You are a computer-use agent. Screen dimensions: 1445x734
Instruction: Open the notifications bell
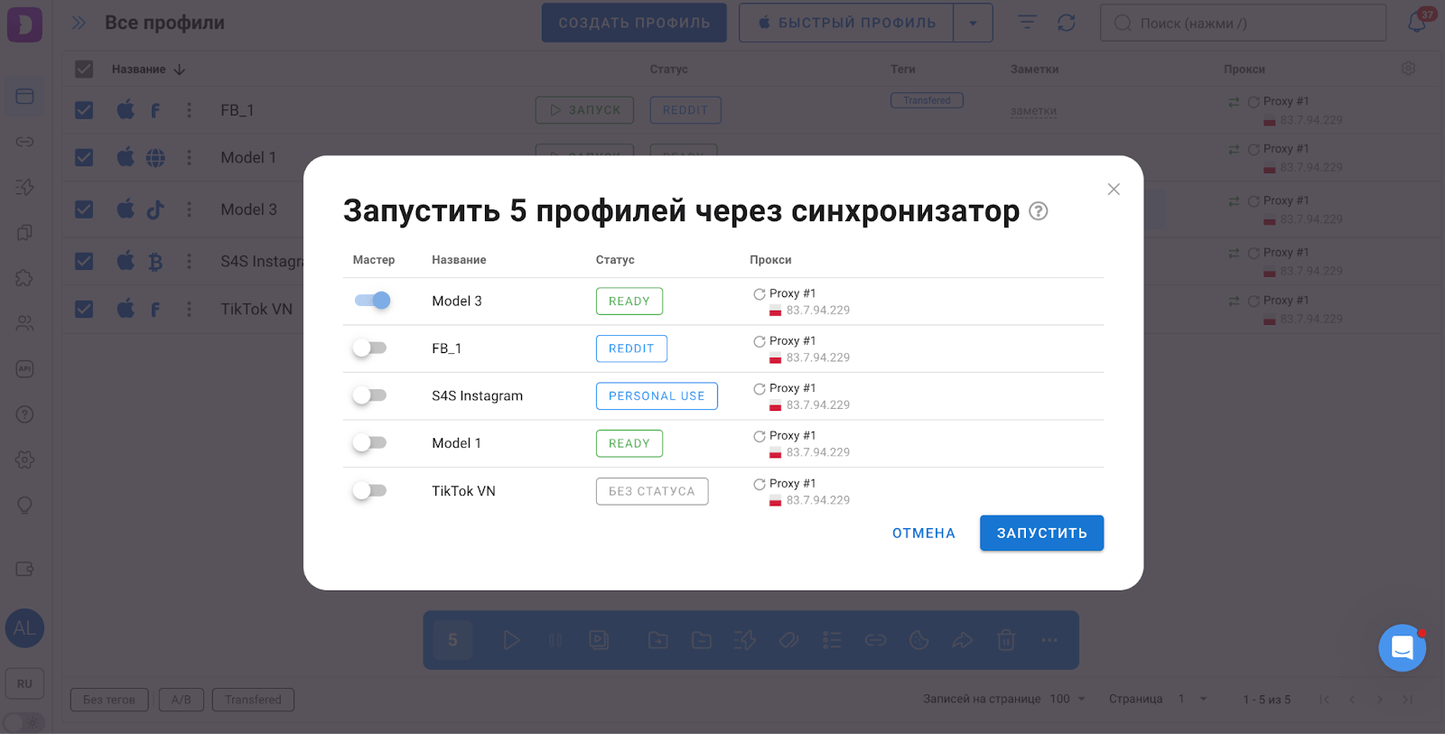(x=1417, y=23)
